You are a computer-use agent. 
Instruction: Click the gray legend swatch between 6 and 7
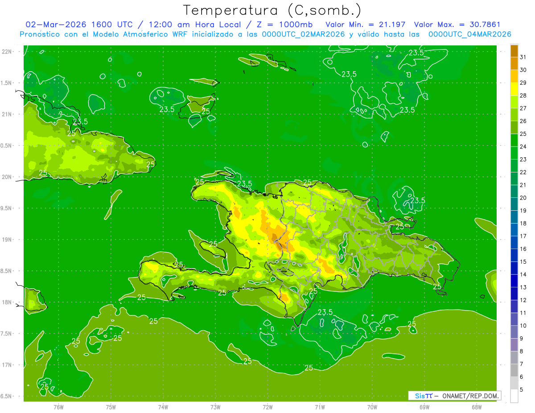(514, 370)
